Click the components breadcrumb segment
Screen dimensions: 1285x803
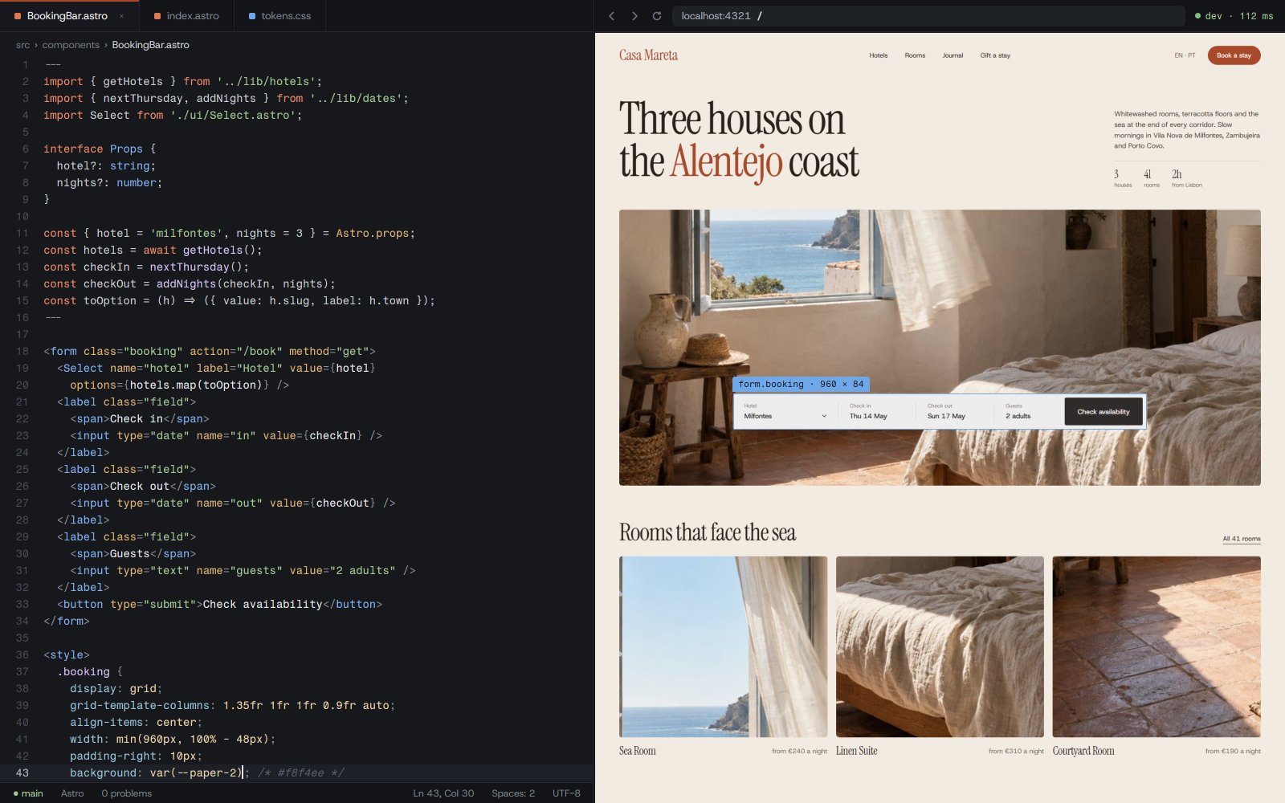[71, 45]
